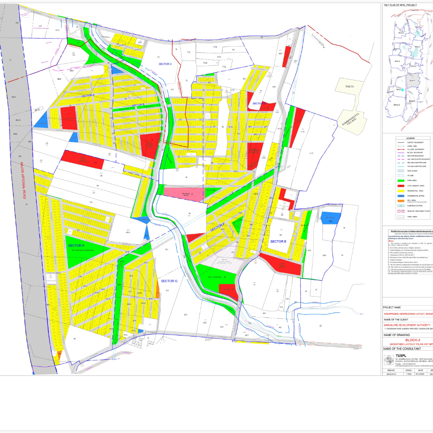Select the green Park Area legend swatch

click(401, 181)
